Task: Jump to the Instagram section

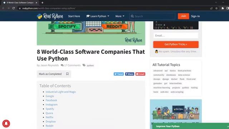Action: (52, 105)
